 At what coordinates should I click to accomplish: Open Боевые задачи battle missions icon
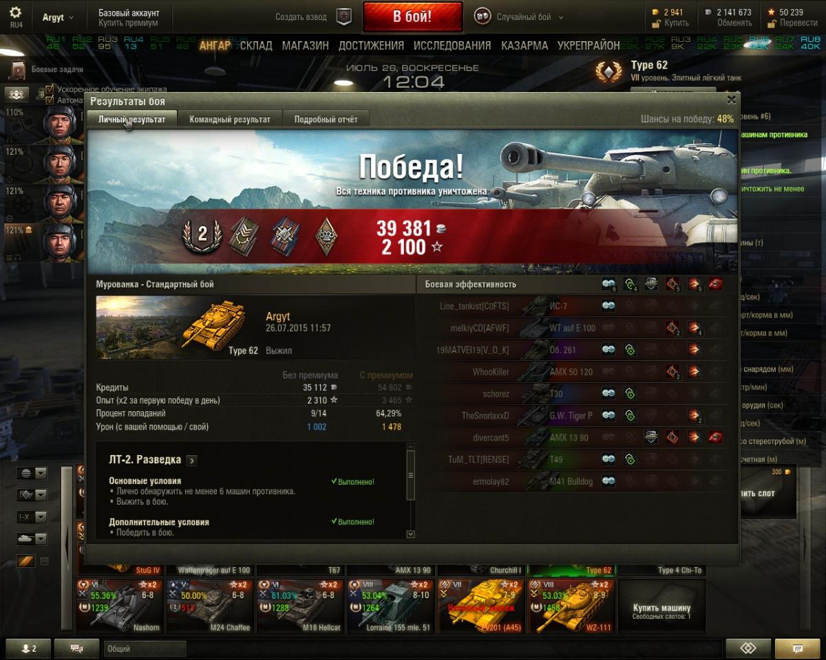(x=19, y=69)
